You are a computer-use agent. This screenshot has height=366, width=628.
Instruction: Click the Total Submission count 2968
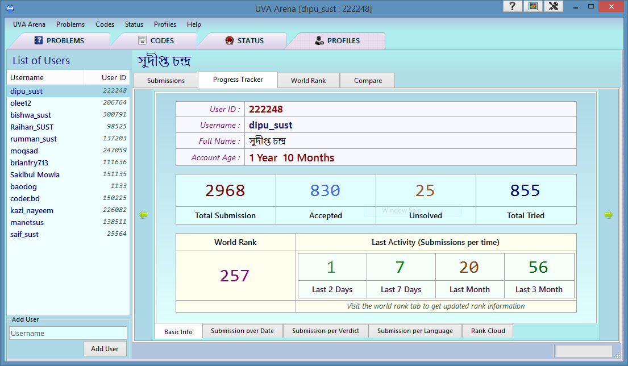pos(225,190)
